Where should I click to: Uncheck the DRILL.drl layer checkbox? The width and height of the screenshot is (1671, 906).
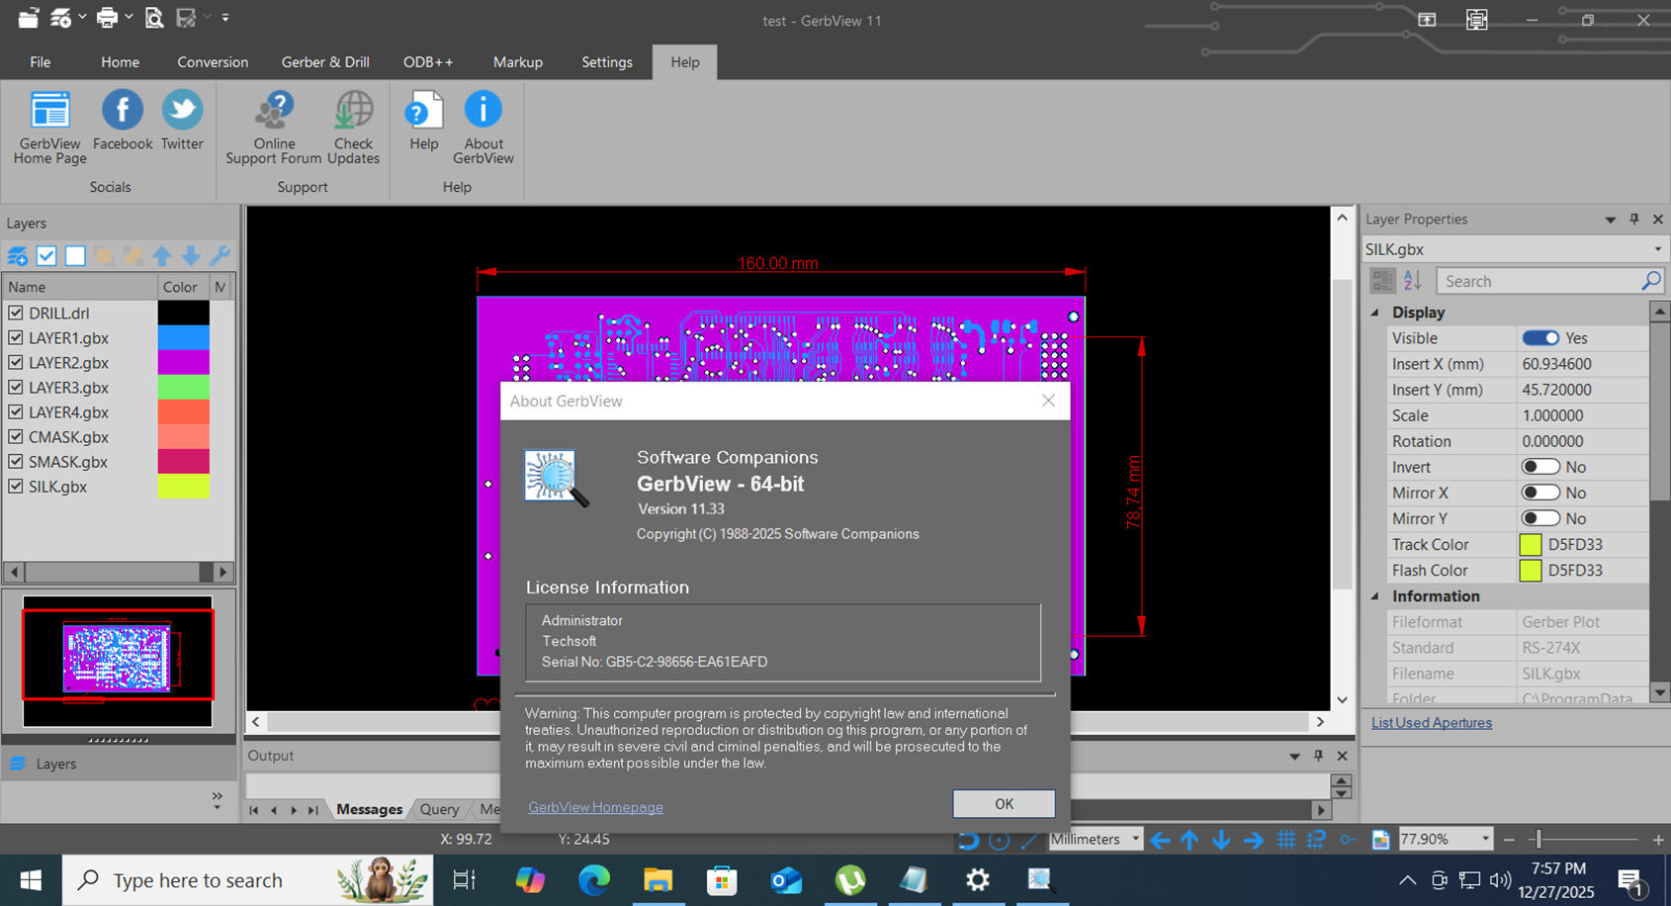16,313
